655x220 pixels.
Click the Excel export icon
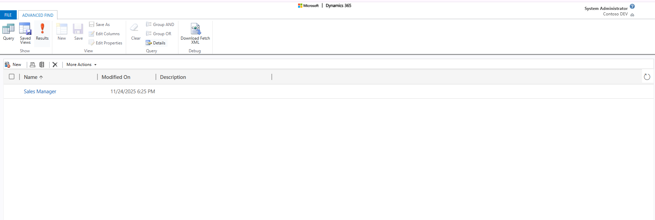[42, 65]
